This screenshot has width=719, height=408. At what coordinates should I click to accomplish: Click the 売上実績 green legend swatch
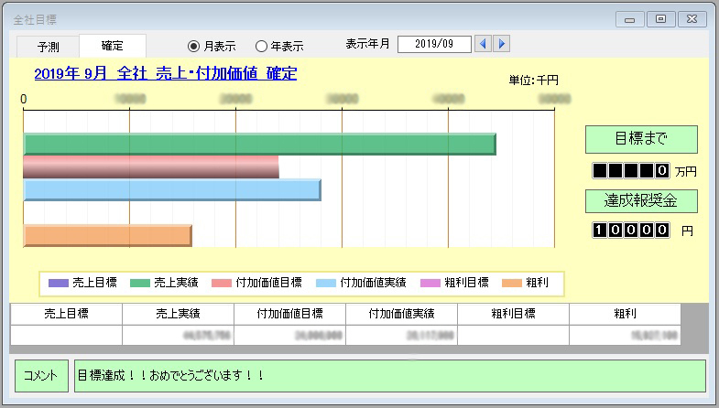(140, 283)
